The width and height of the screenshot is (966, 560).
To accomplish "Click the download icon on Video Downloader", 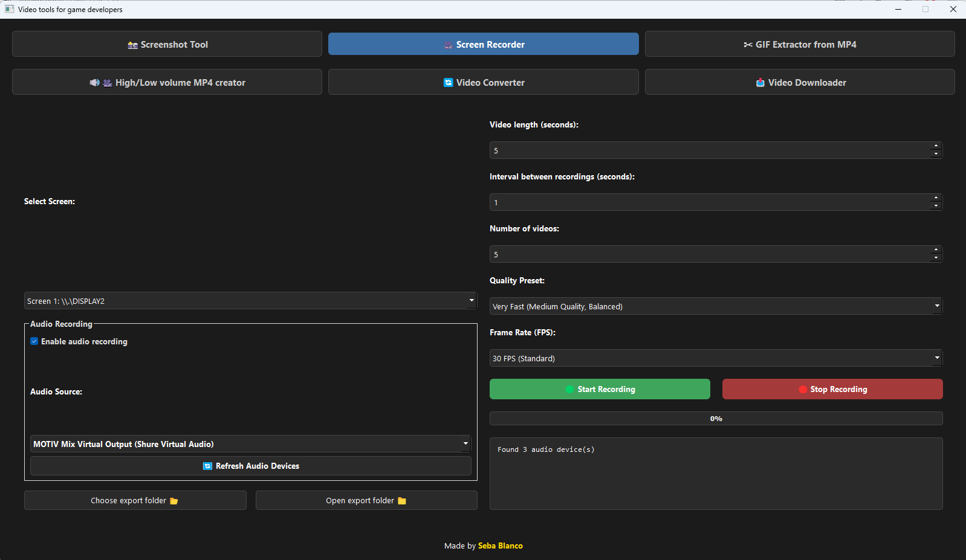I will click(x=760, y=83).
